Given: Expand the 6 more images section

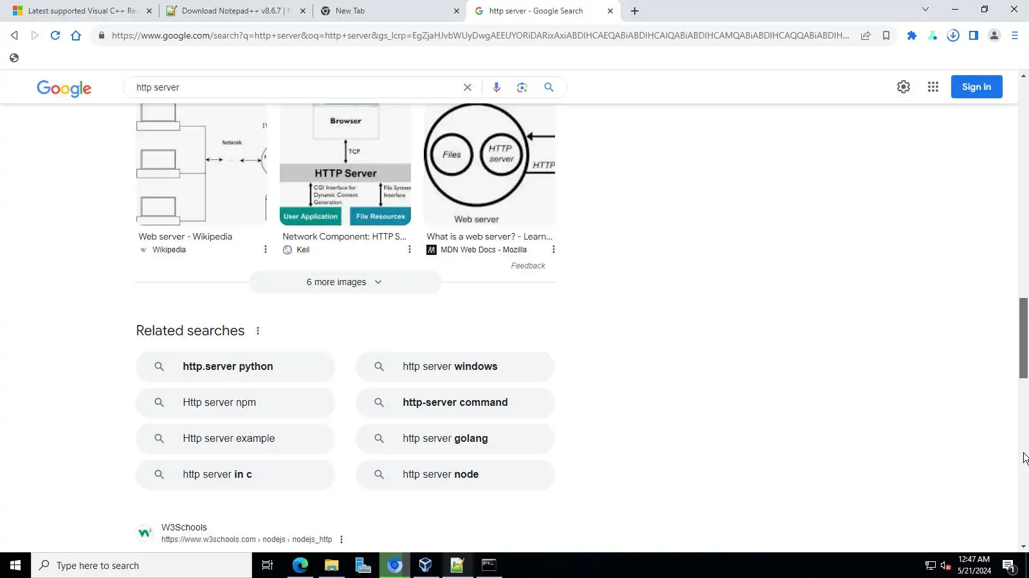Looking at the screenshot, I should (x=345, y=282).
